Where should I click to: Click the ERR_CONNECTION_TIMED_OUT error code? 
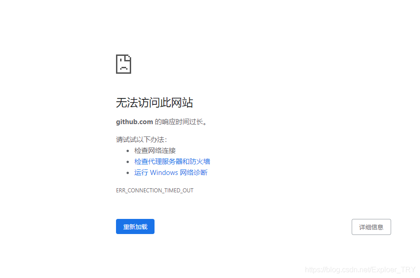pos(155,191)
